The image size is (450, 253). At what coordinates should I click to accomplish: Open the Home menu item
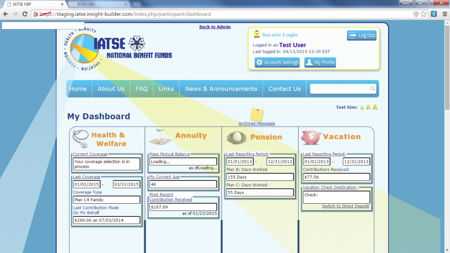pos(78,89)
